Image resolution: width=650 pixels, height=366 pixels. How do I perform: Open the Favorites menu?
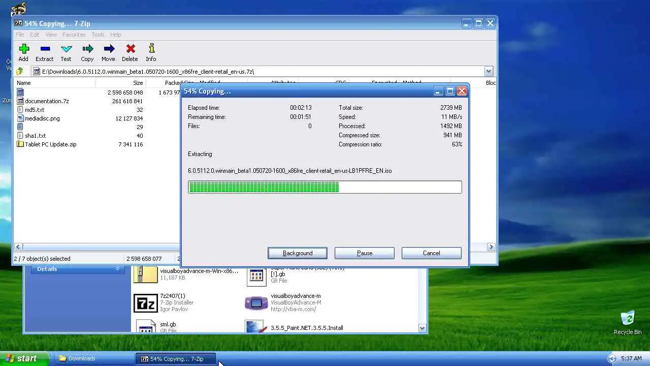[74, 35]
